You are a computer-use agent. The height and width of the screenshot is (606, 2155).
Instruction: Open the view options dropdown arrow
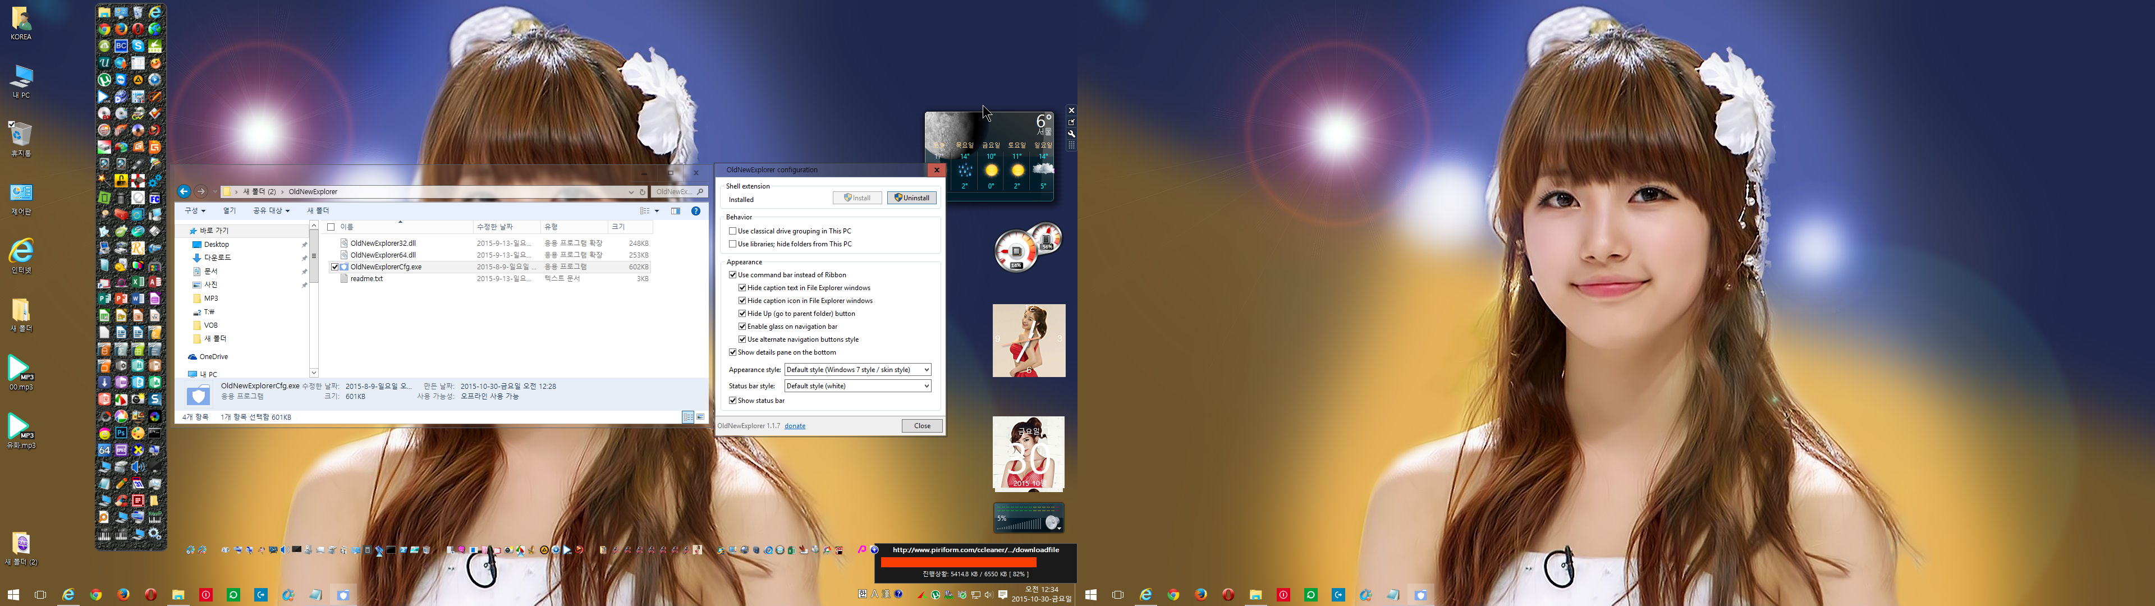[x=658, y=211]
